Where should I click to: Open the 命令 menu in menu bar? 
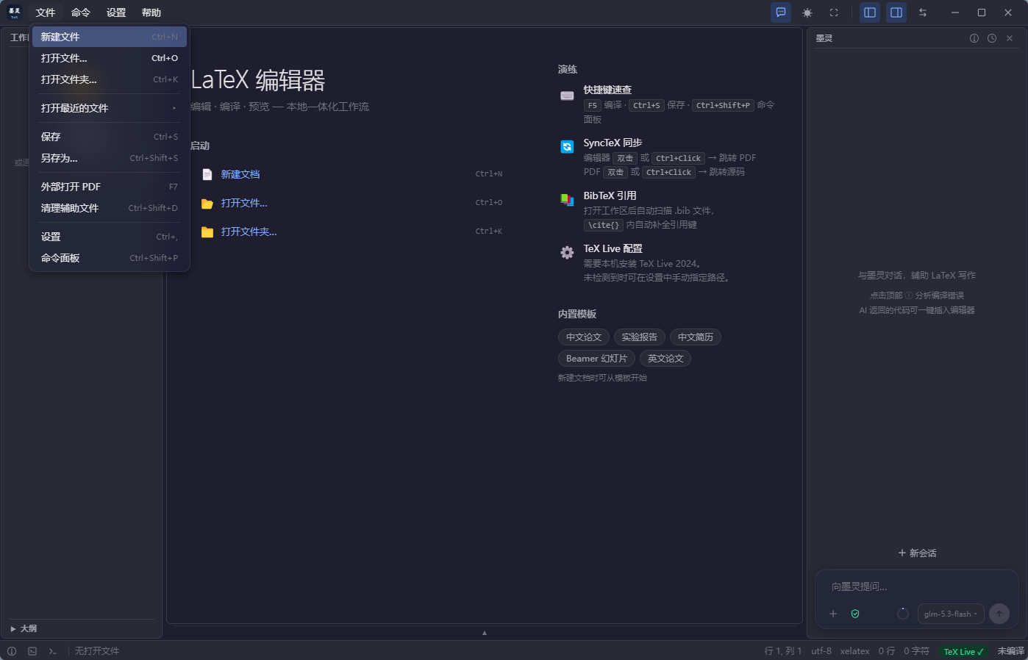point(81,12)
